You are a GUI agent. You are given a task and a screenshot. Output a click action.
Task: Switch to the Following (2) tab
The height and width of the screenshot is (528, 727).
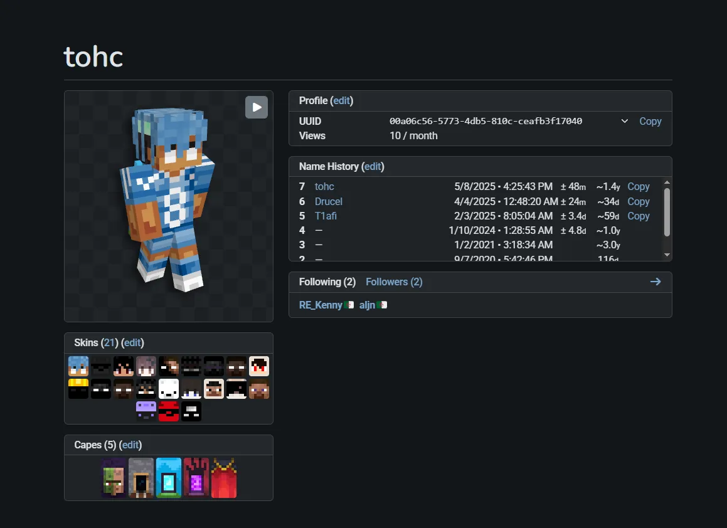click(327, 282)
